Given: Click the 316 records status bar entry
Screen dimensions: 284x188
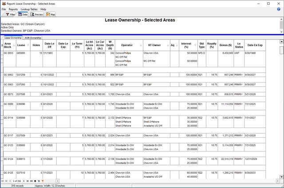Looking at the screenshot, I should [x=17, y=186].
